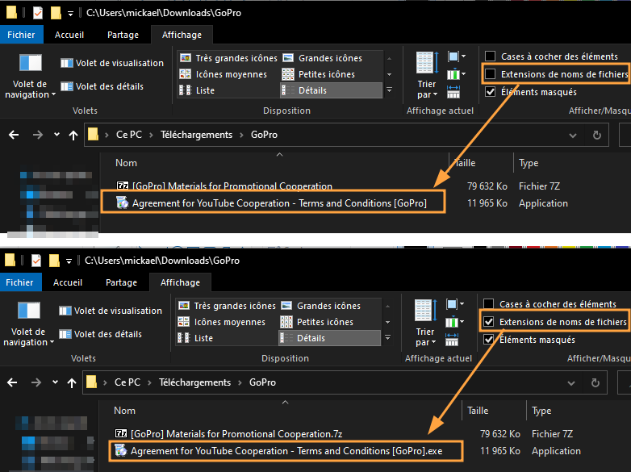Select Détails layout in bottom window
This screenshot has width=631, height=472.
[329, 338]
